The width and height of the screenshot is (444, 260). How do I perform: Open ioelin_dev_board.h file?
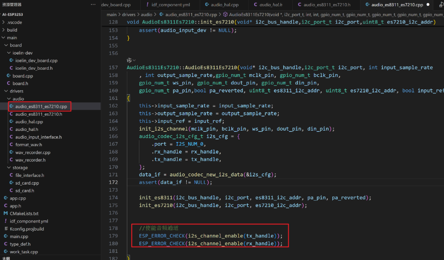coord(34,68)
